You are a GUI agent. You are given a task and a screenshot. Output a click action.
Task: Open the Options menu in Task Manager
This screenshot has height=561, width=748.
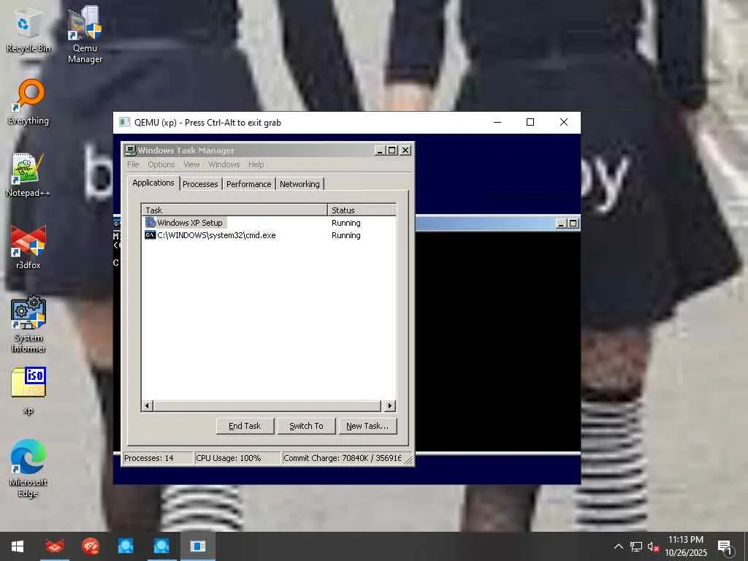click(x=161, y=164)
